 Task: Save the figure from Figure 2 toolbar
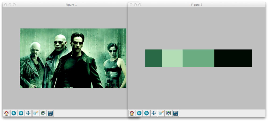(x=176, y=113)
